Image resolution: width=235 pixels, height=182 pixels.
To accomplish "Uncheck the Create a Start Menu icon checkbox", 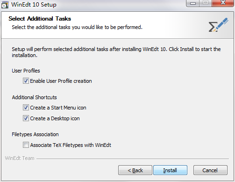I will 26,108.
